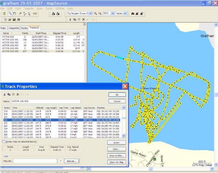Click the Print icon in the toolbar

(x=19, y=20)
